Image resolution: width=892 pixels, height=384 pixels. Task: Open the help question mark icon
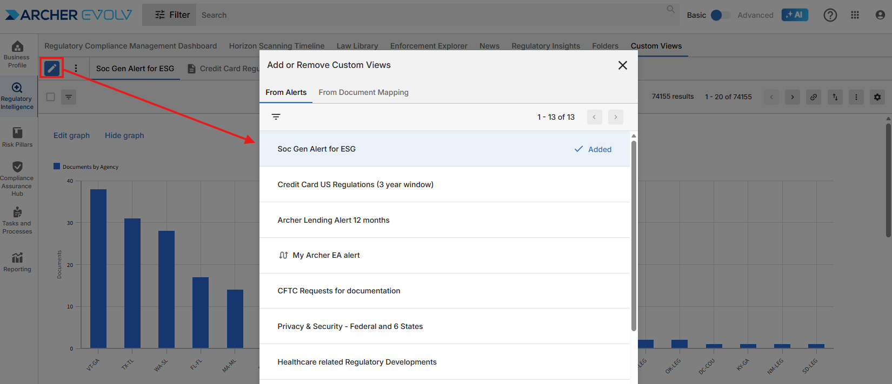click(x=830, y=15)
